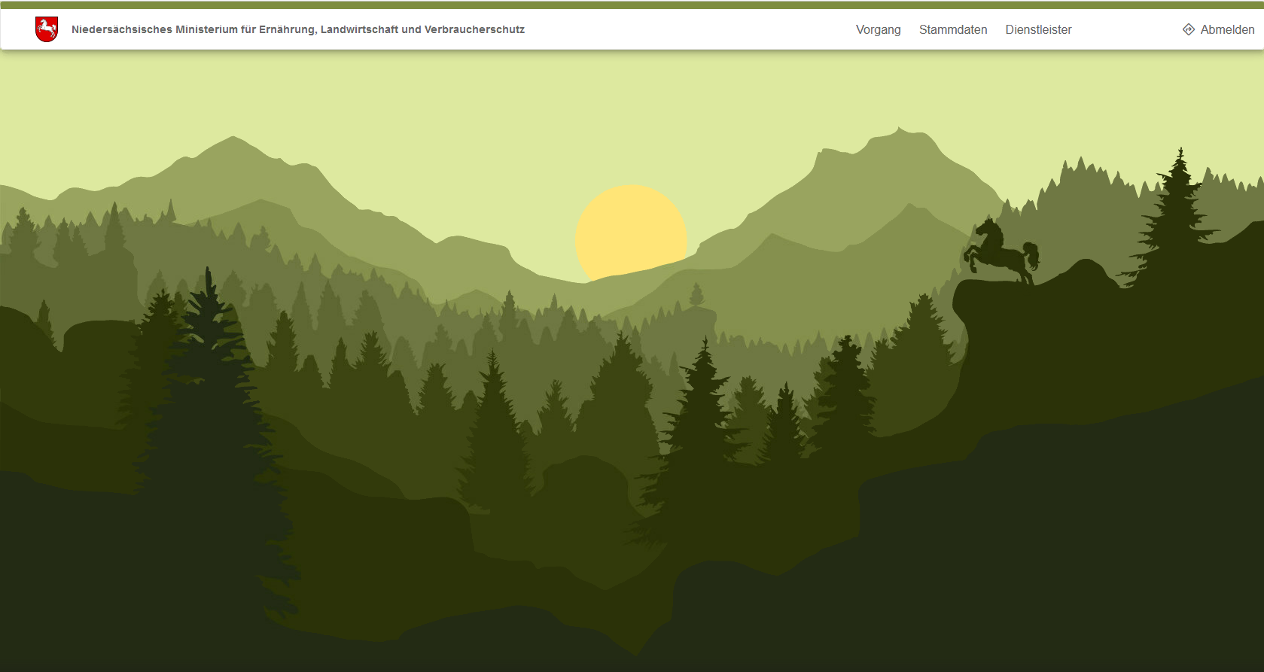Click the Lower Saxony coat of arms logo
This screenshot has height=672, width=1264.
coord(47,29)
